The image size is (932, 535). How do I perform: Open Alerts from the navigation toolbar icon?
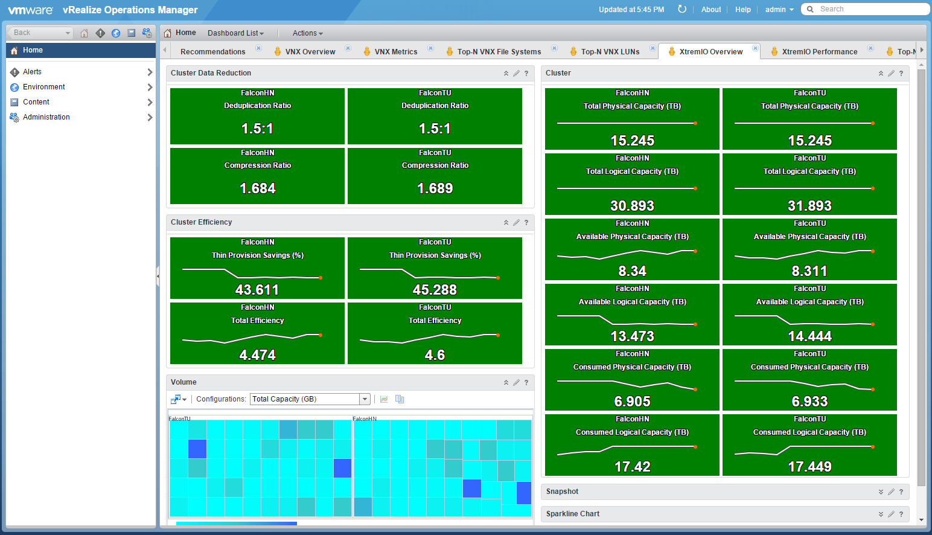[x=100, y=33]
